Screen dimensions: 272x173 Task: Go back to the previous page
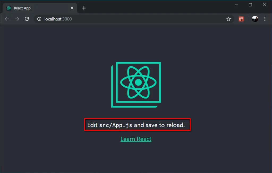pos(7,19)
